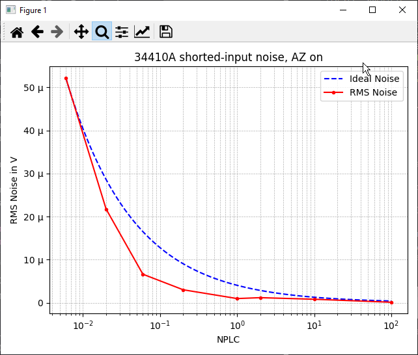The width and height of the screenshot is (418, 355).
Task: Click the 'Figure 1' window title text
Action: [x=33, y=10]
